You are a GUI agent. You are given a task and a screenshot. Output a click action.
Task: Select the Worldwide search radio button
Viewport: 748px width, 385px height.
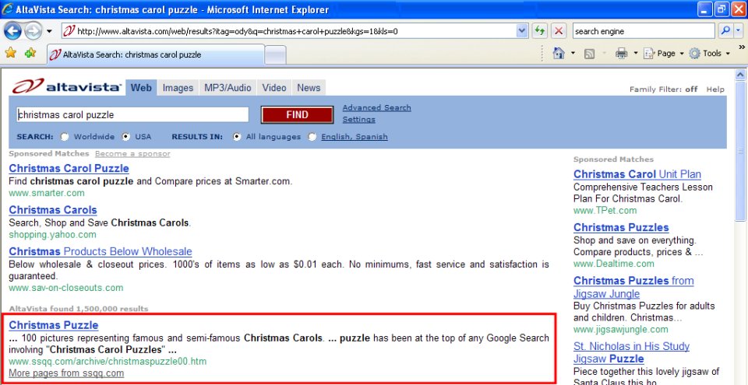pos(65,137)
